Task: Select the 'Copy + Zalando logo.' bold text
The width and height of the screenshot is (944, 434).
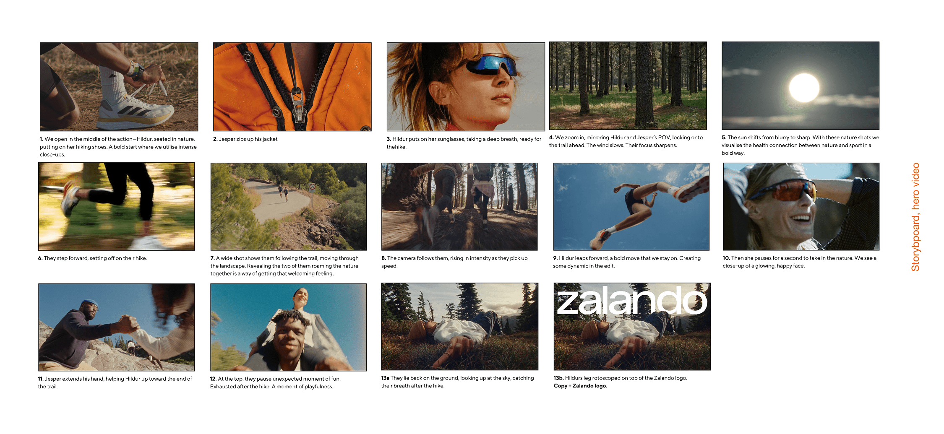Action: point(580,386)
